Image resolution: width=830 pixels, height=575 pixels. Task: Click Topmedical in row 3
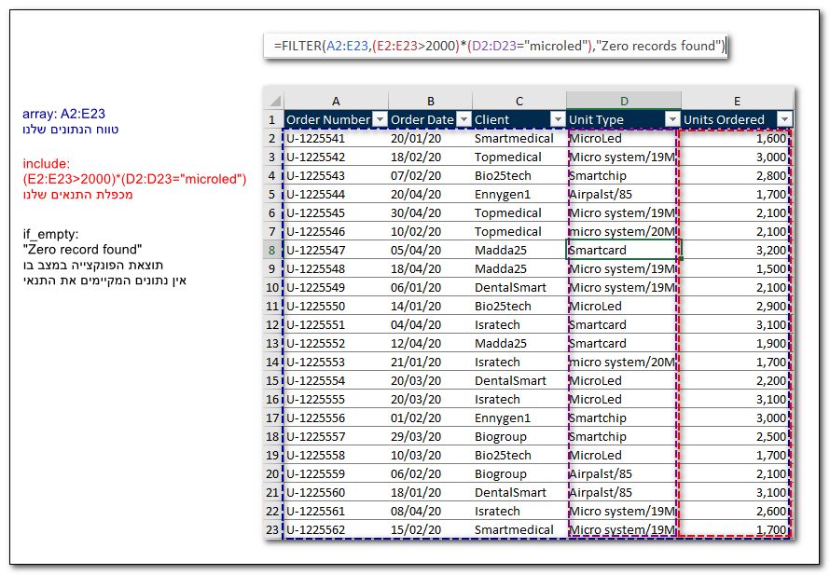tap(519, 157)
